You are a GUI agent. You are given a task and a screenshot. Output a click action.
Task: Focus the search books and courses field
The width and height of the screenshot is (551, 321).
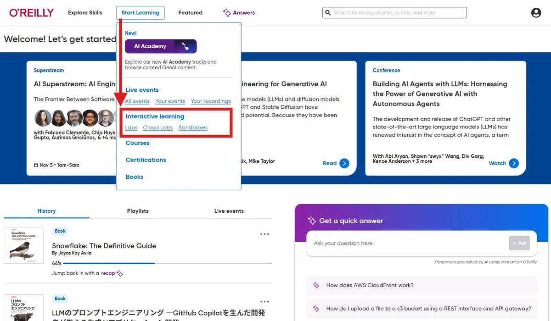tap(394, 13)
